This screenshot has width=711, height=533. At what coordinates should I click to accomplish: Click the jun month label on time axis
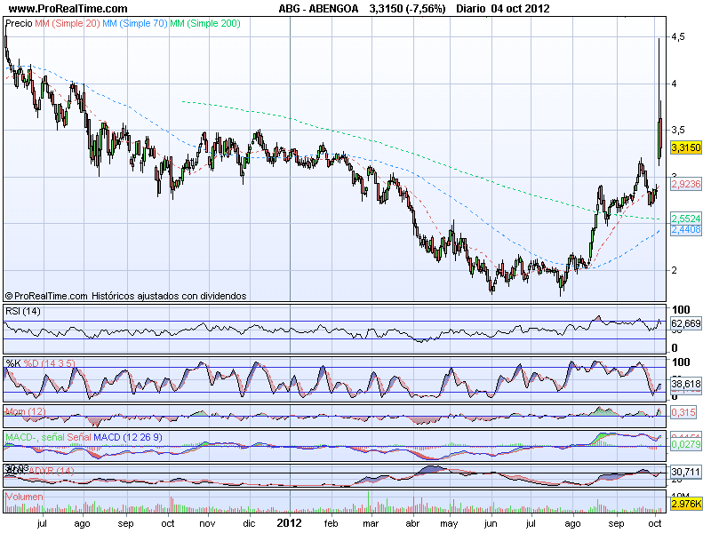tap(491, 524)
